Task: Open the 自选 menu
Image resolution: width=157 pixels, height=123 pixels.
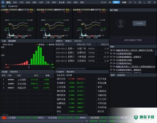Action: pos(15,2)
